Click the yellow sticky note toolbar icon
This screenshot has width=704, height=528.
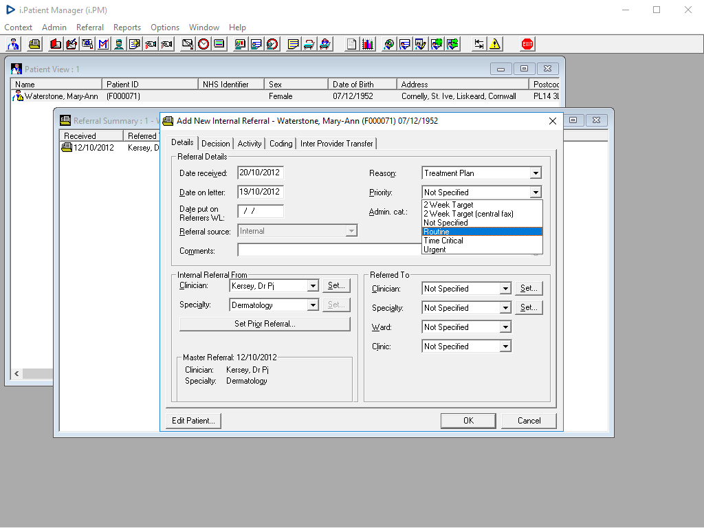pos(293,44)
